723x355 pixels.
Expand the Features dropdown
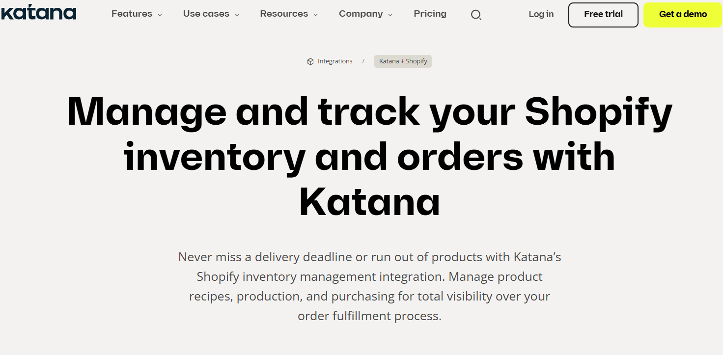[x=136, y=14]
